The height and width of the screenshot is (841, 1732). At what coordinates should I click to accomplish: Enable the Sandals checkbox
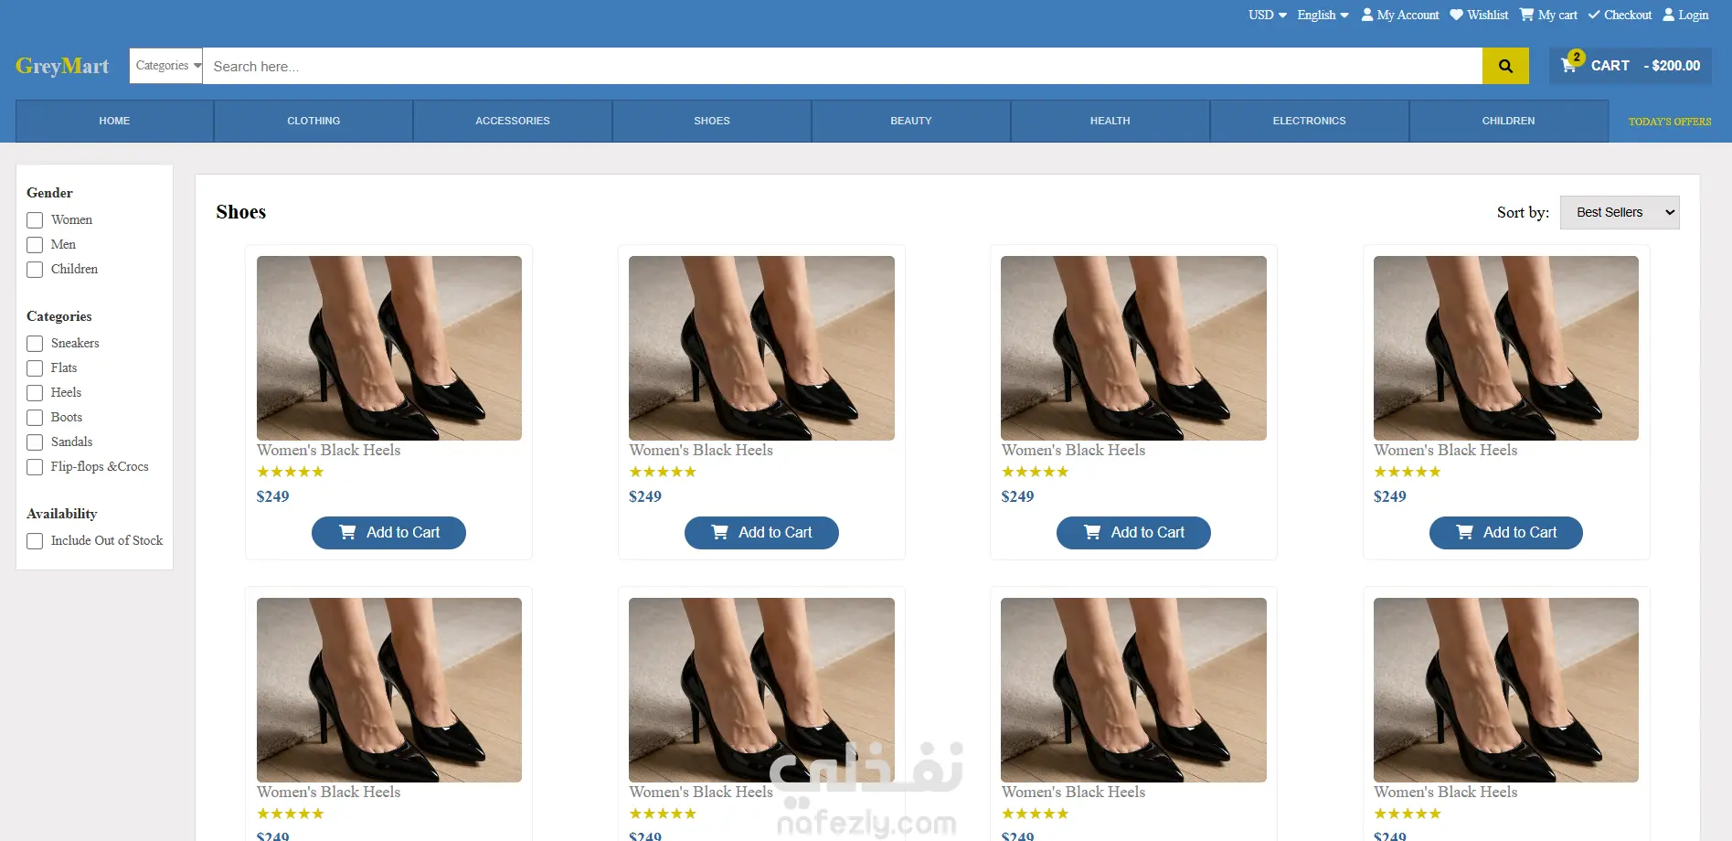tap(35, 442)
